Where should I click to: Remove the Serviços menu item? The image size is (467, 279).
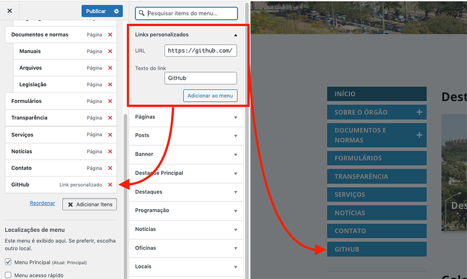pos(110,135)
